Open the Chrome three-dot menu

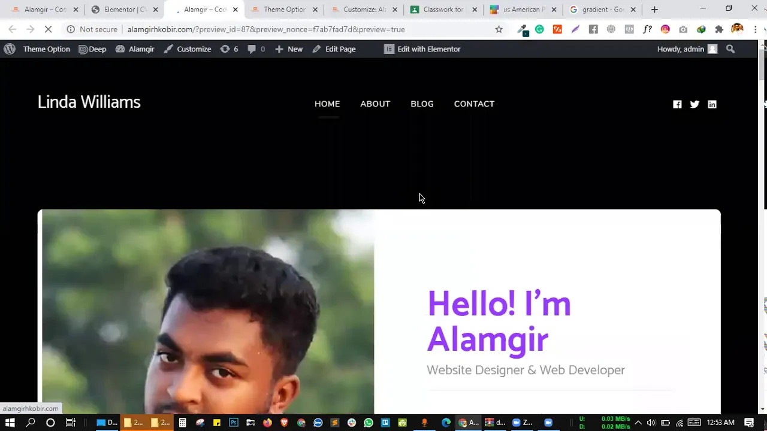(x=755, y=29)
